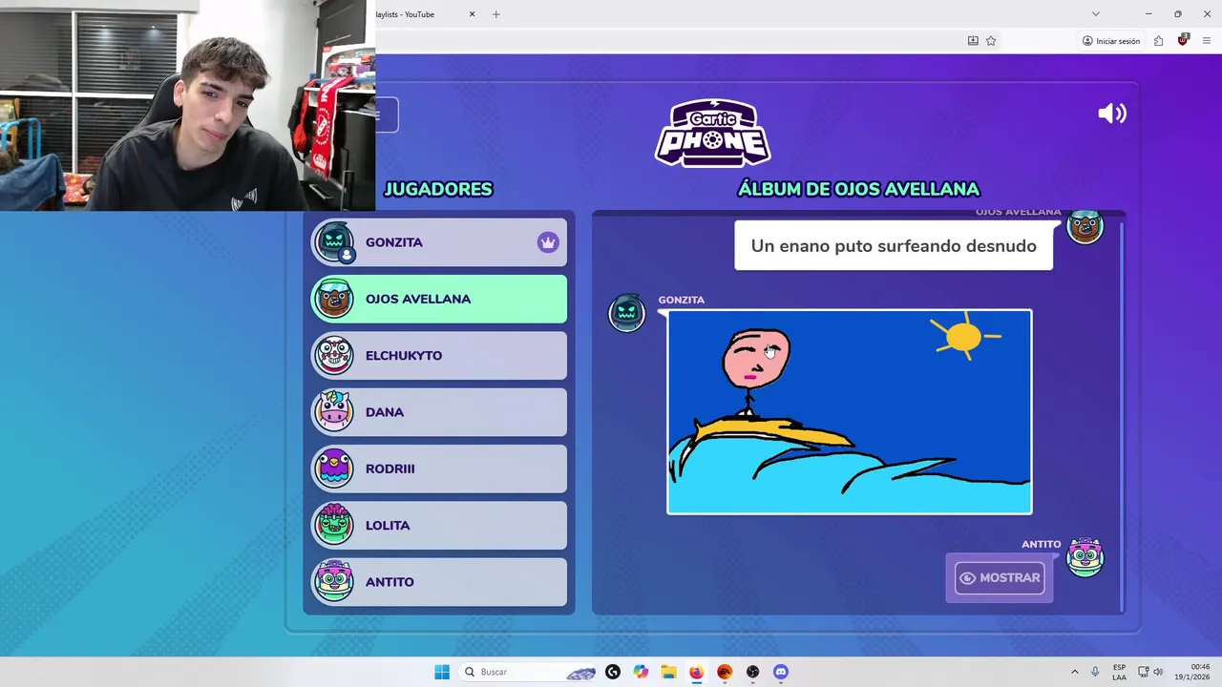The image size is (1222, 687).
Task: Mute the game sound speaker icon
Action: coord(1112,114)
